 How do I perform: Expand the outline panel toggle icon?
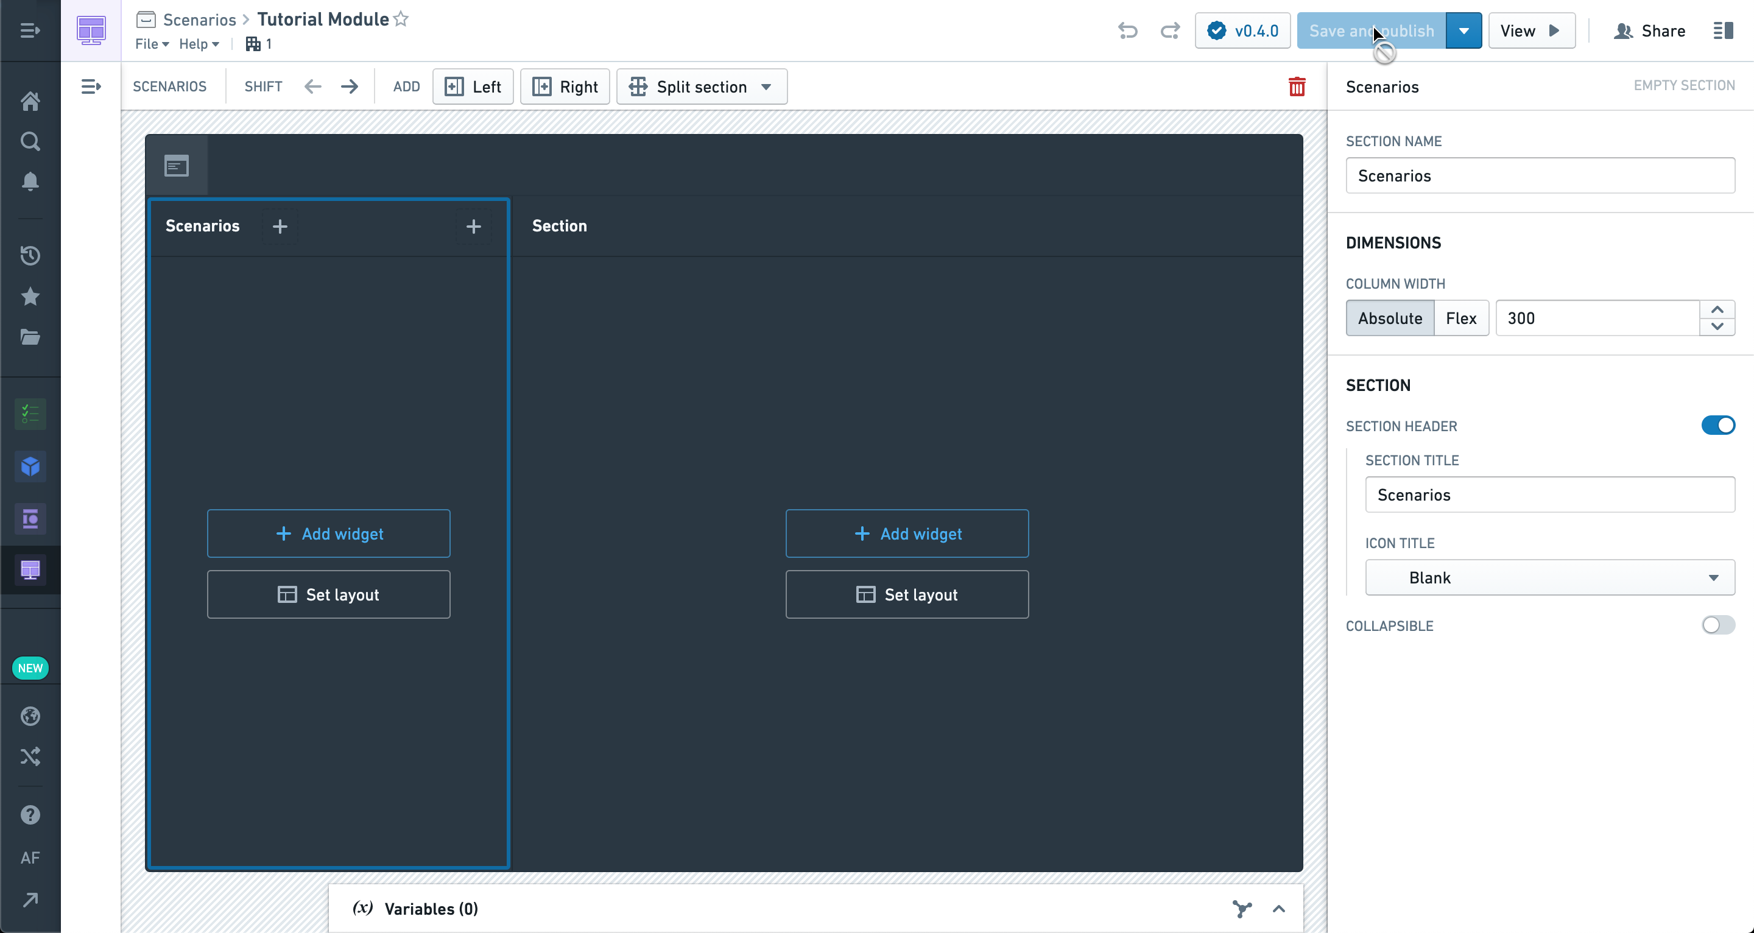91,86
